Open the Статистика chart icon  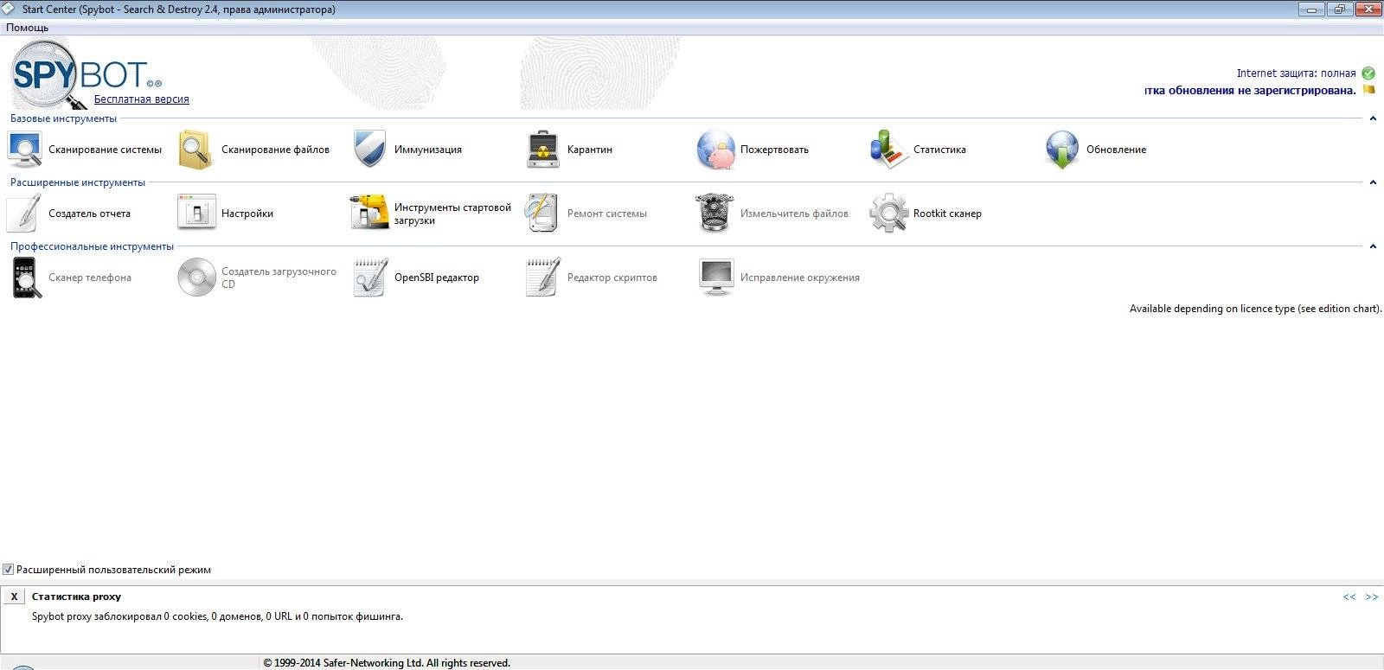(x=888, y=149)
